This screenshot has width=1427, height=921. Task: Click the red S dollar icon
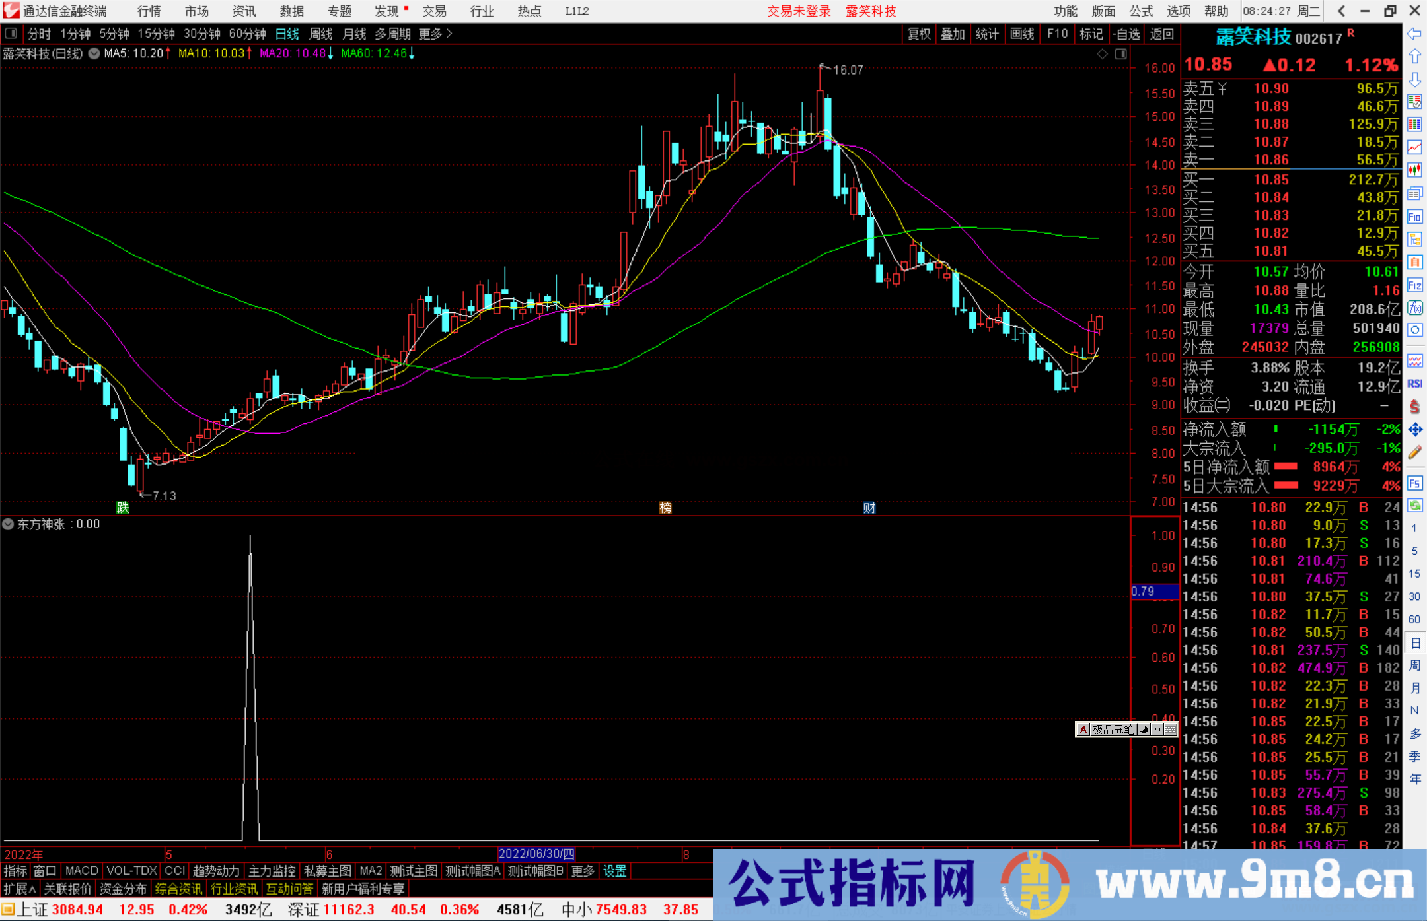(1414, 407)
